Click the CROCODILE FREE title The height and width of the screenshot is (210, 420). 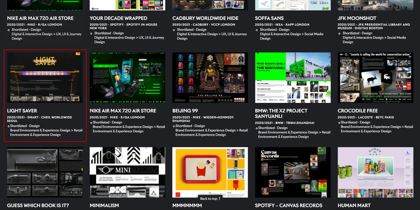click(358, 111)
